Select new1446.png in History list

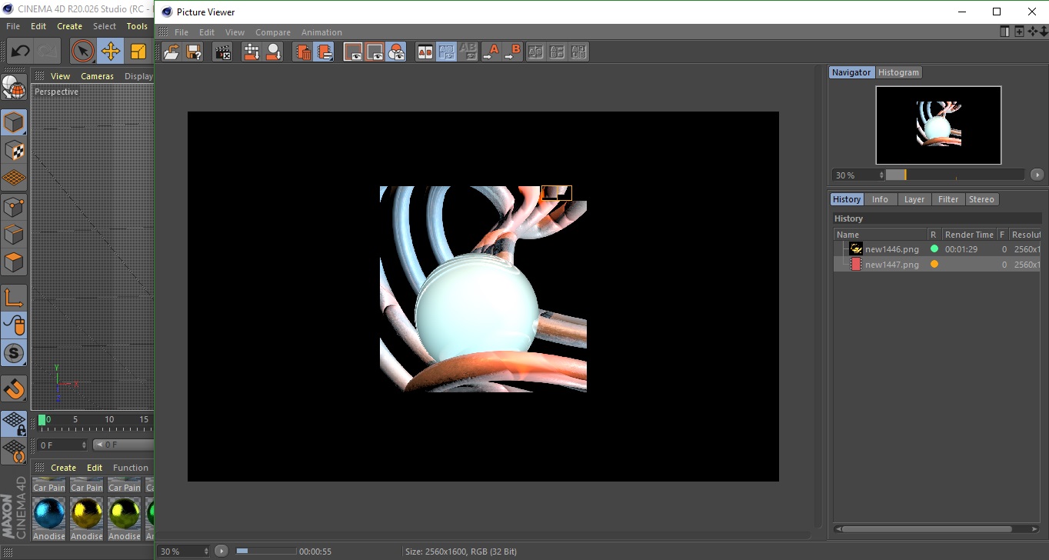[891, 249]
